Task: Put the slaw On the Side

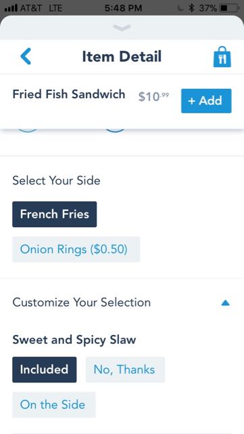Action: (x=54, y=405)
